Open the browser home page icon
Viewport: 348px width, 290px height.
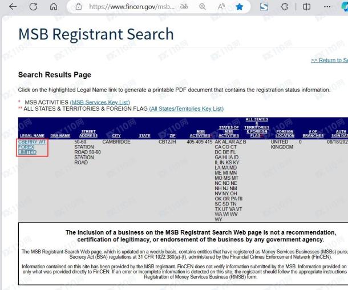54,7
